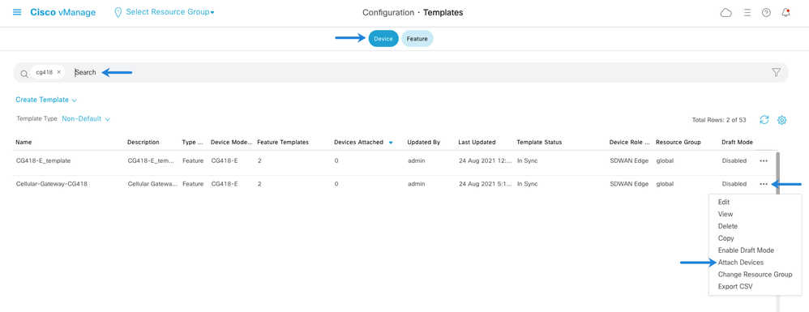Image resolution: width=809 pixels, height=312 pixels.
Task: View notifications bell icon
Action: pos(785,13)
